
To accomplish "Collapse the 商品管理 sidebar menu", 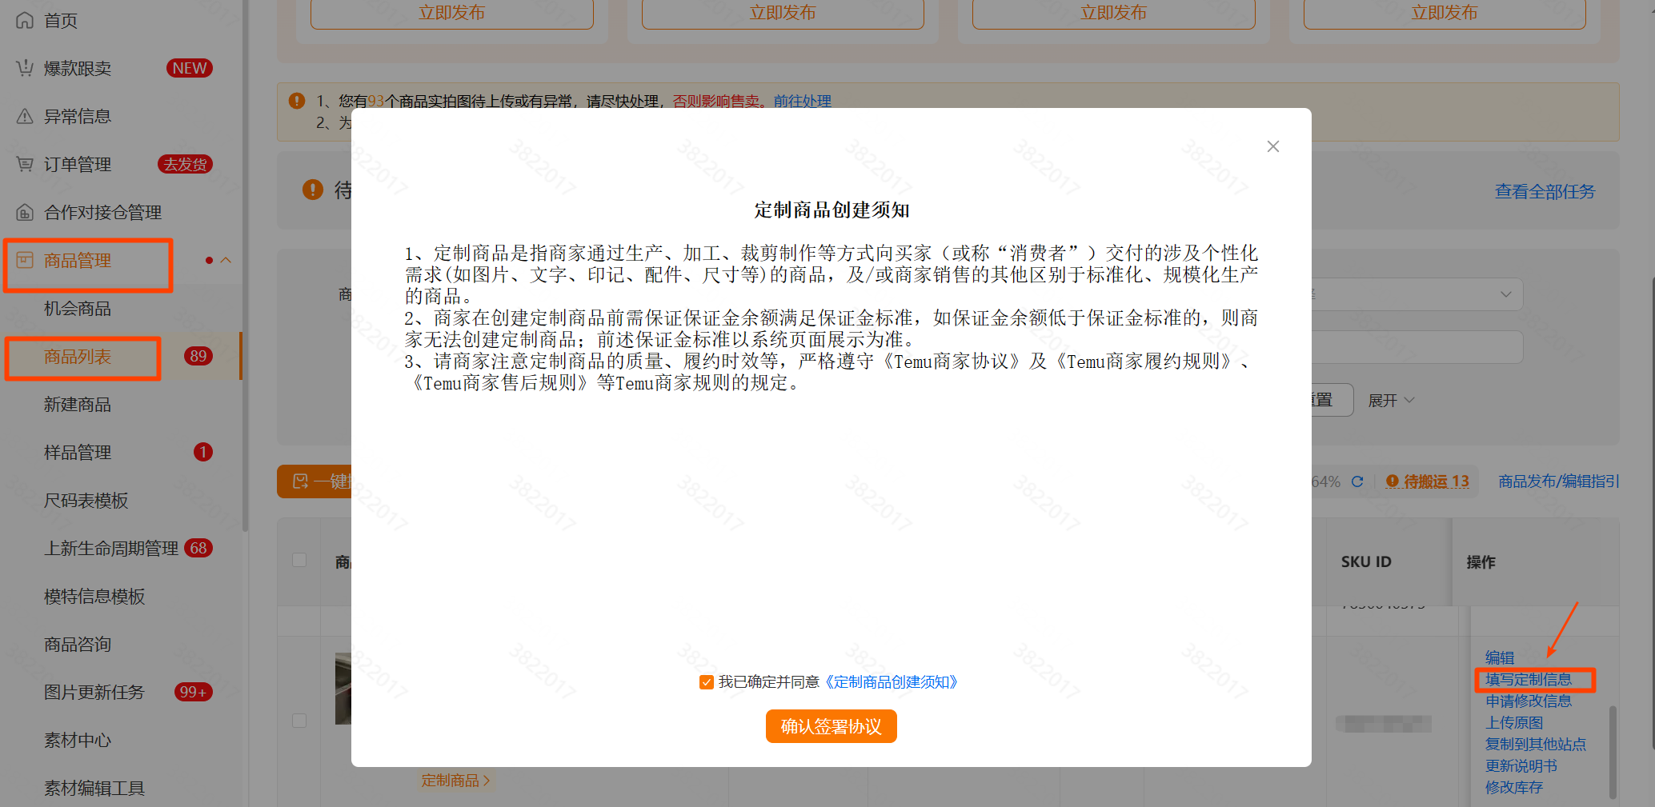I will pyautogui.click(x=226, y=259).
